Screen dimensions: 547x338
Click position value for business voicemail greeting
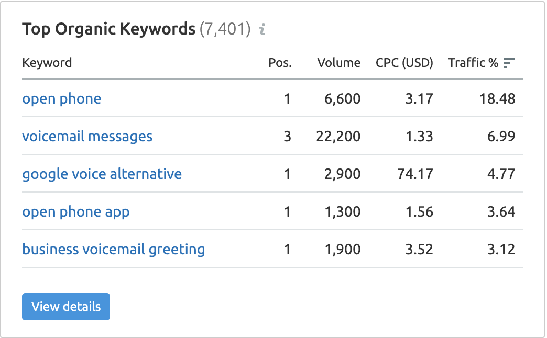coord(288,250)
